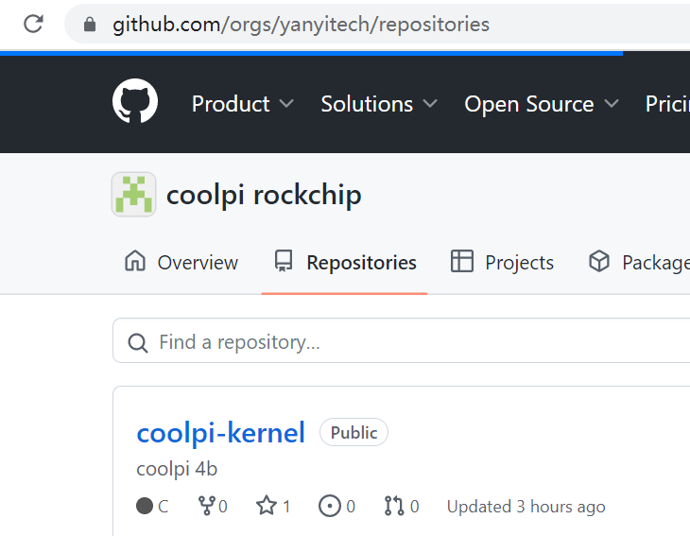Open issues count for coolpi-kernel
This screenshot has height=536, width=690.
pyautogui.click(x=337, y=506)
